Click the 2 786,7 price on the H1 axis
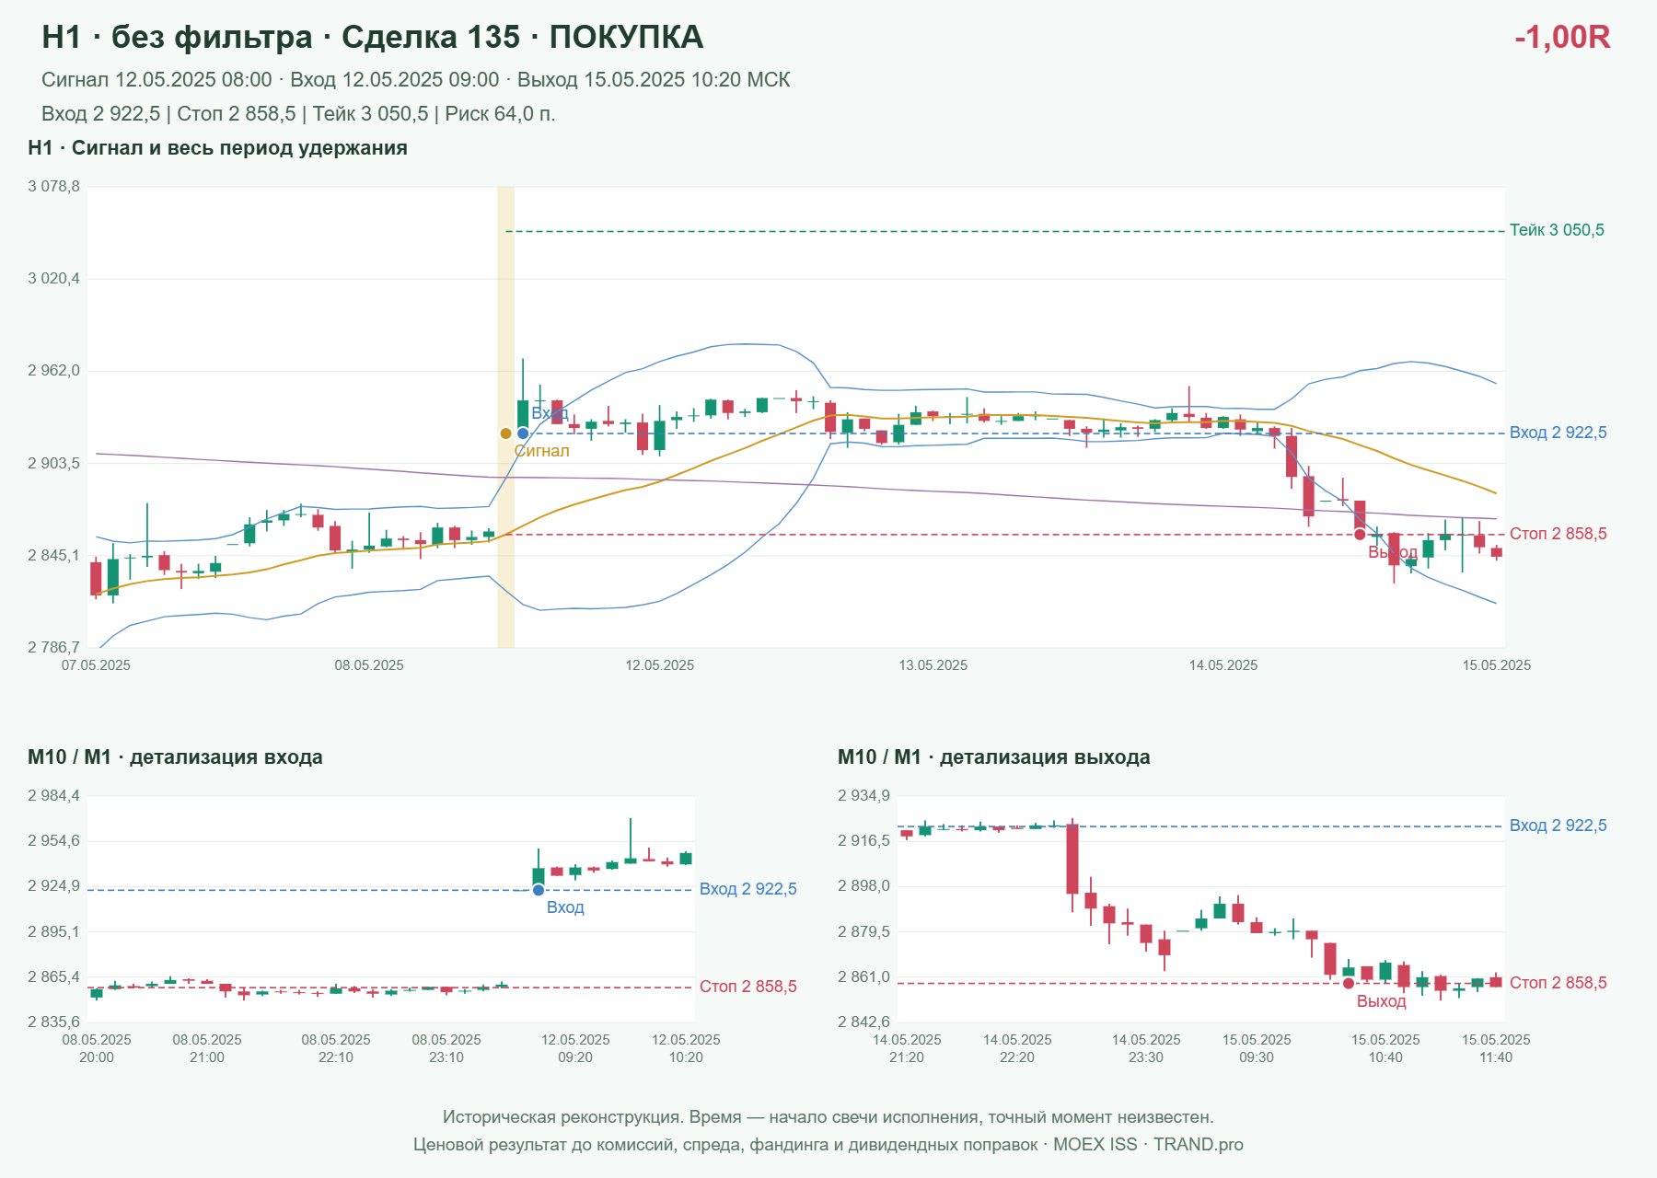Viewport: 1657px width, 1178px height. (x=53, y=647)
